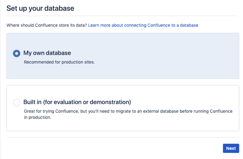The height and width of the screenshot is (159, 243).
Task: Click "in production." on description's second line
Action: click(x=40, y=117)
